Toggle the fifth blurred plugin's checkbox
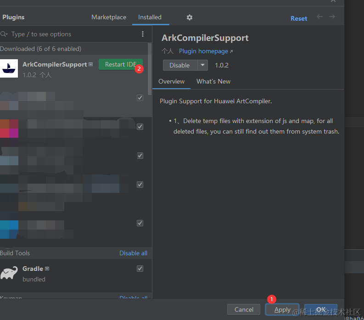 point(140,223)
